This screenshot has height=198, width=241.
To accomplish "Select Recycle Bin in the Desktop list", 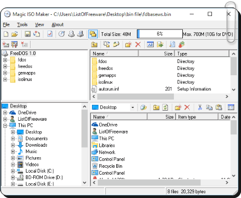I will coord(110,166).
